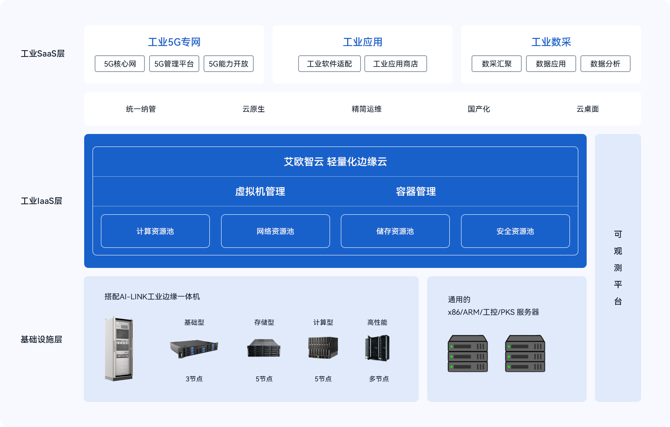The height and width of the screenshot is (427, 670).
Task: Select the 云原生 tab label
Action: [x=254, y=109]
